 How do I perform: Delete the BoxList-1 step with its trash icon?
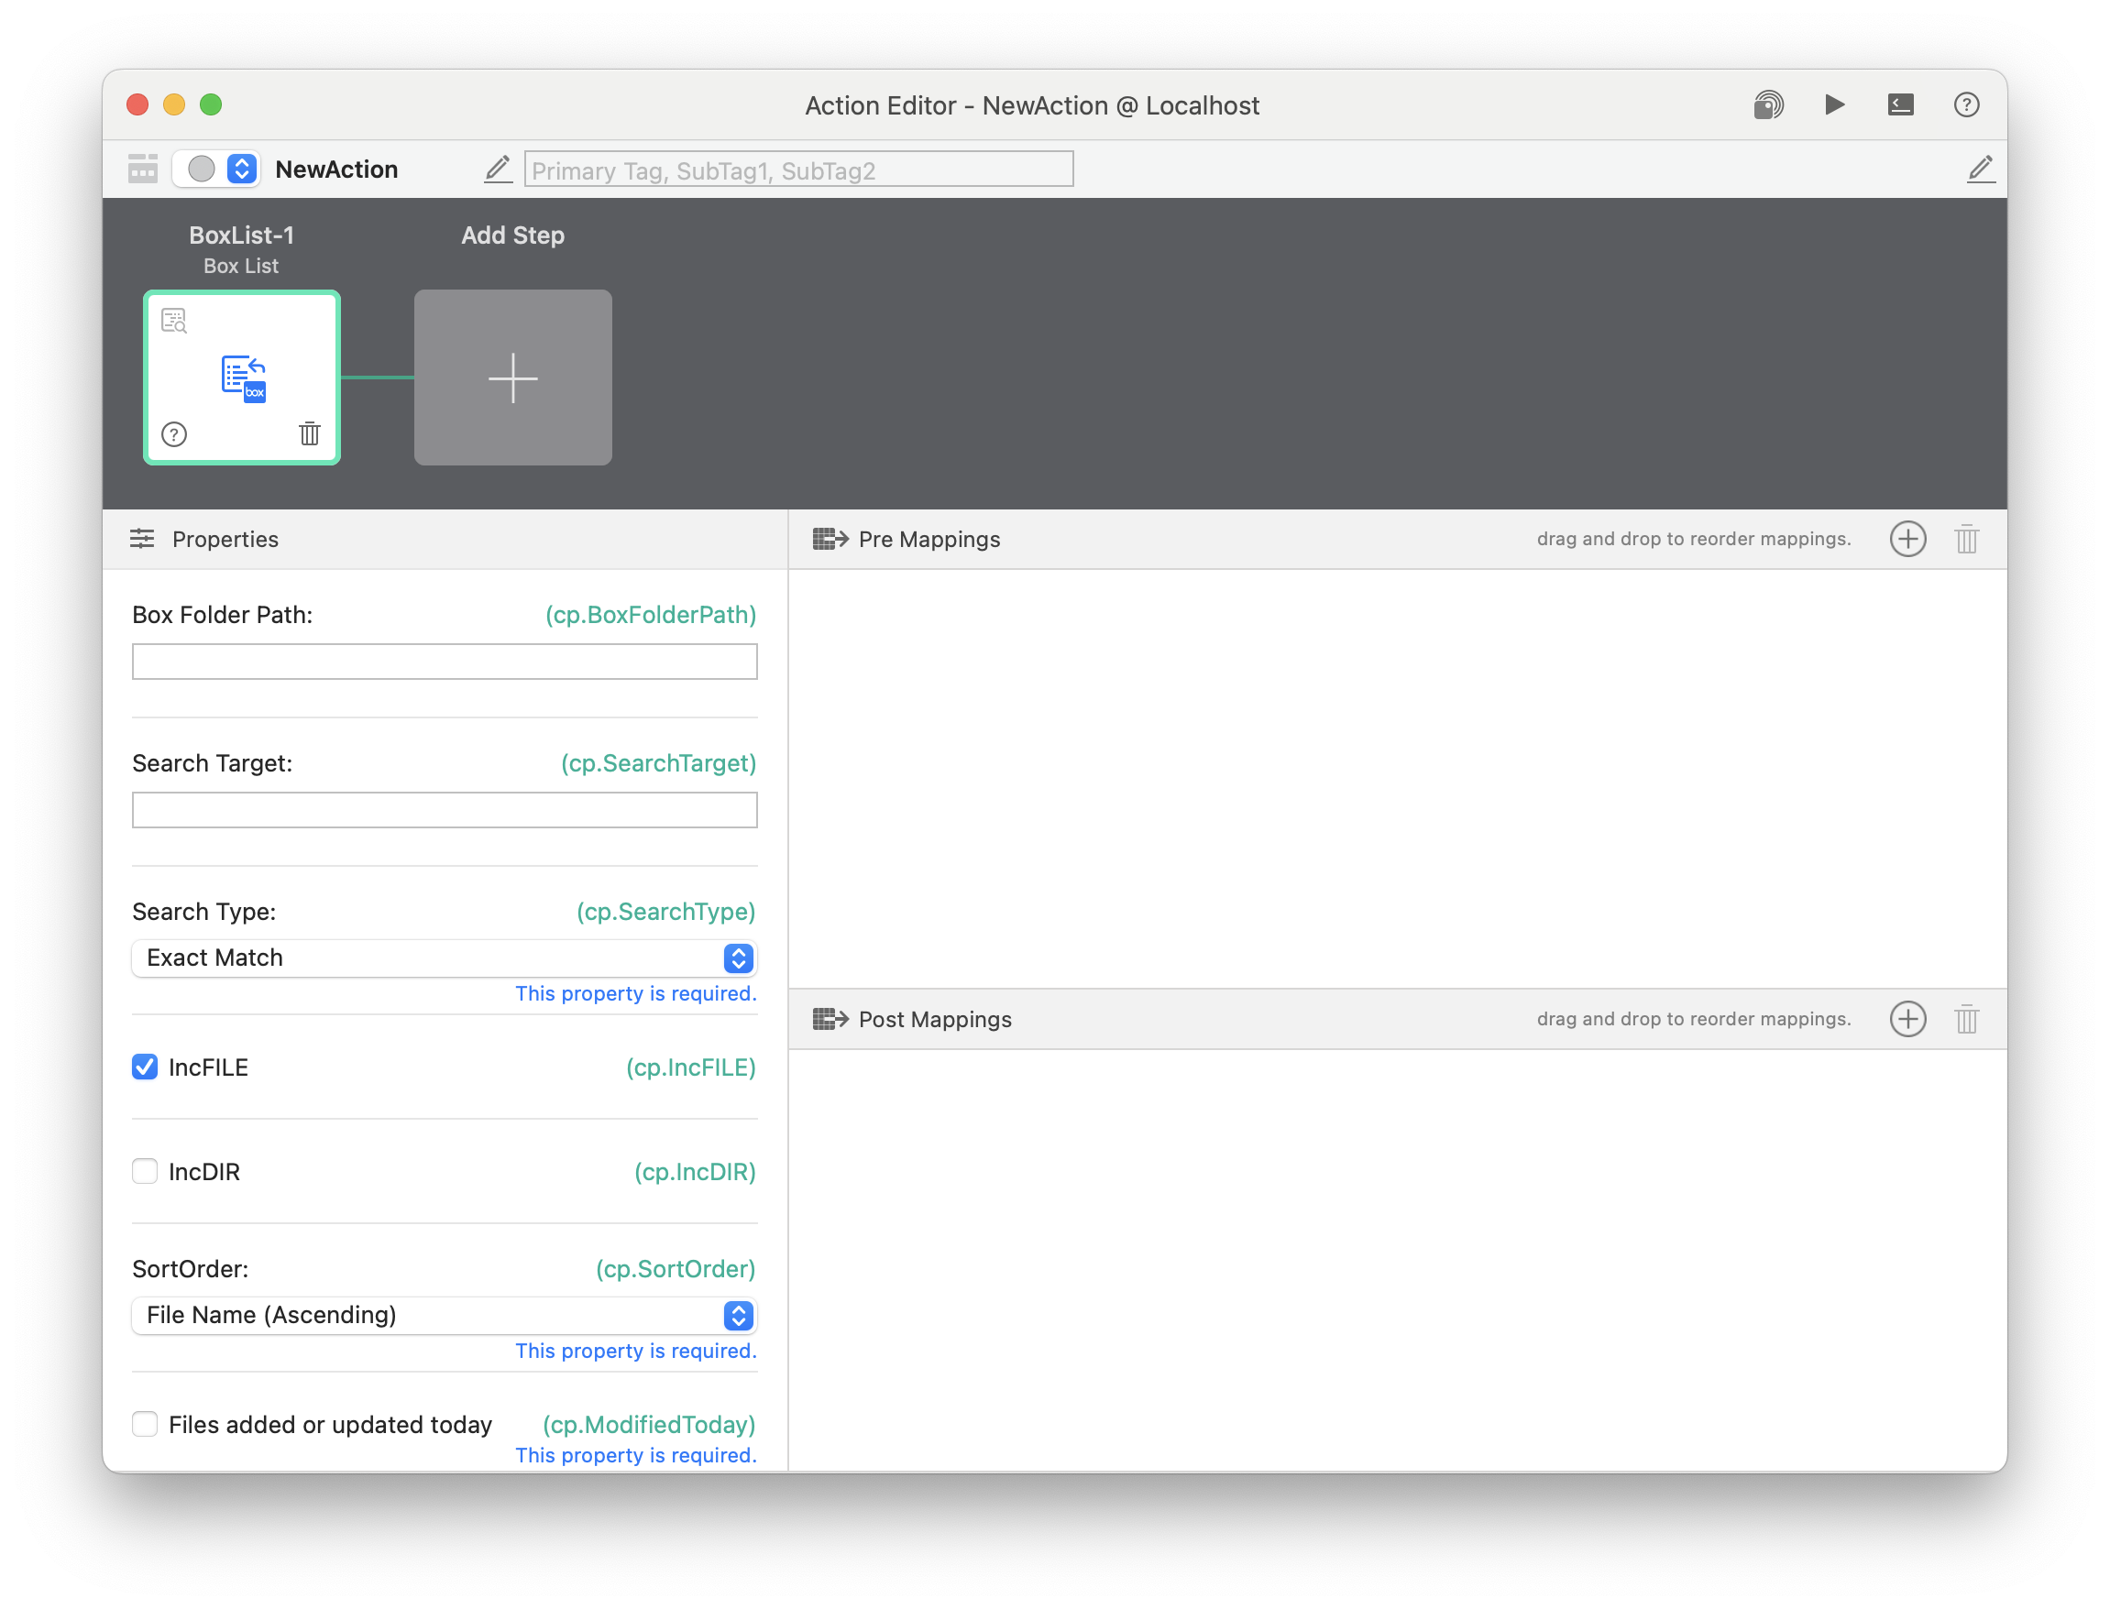[310, 433]
